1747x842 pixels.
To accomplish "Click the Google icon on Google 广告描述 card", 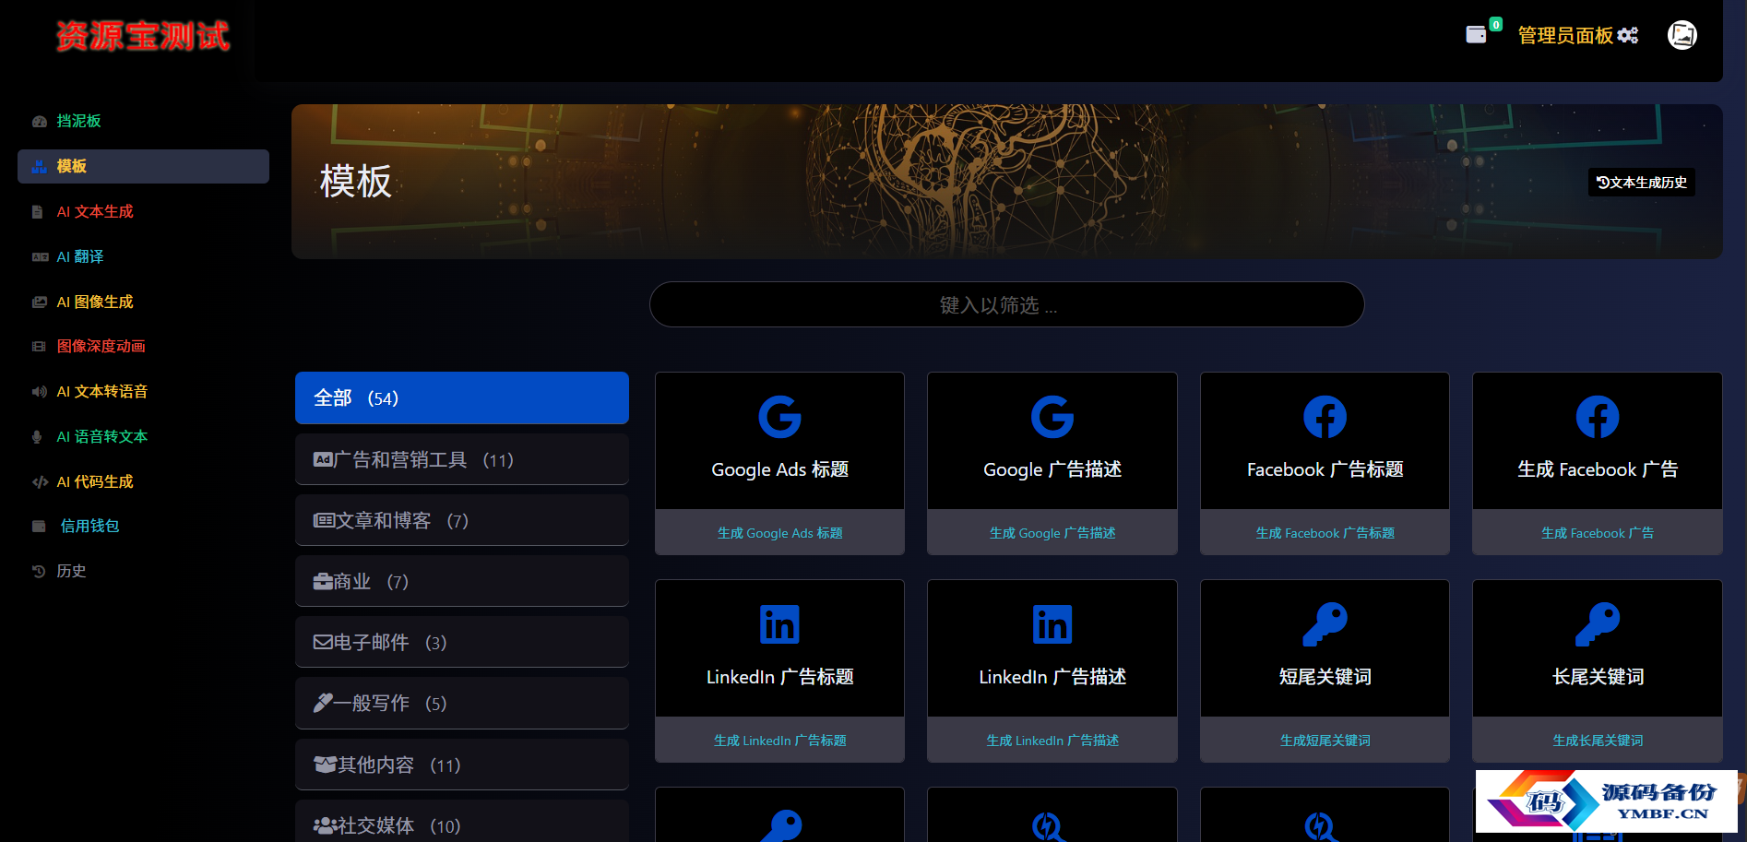I will [1052, 417].
